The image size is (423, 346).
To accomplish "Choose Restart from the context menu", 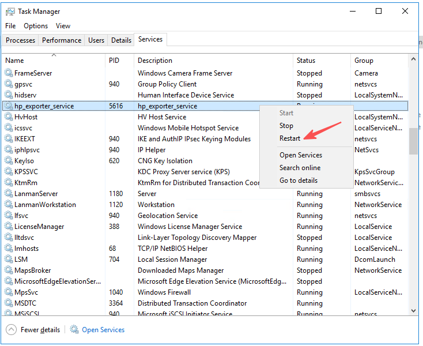I will tap(290, 138).
